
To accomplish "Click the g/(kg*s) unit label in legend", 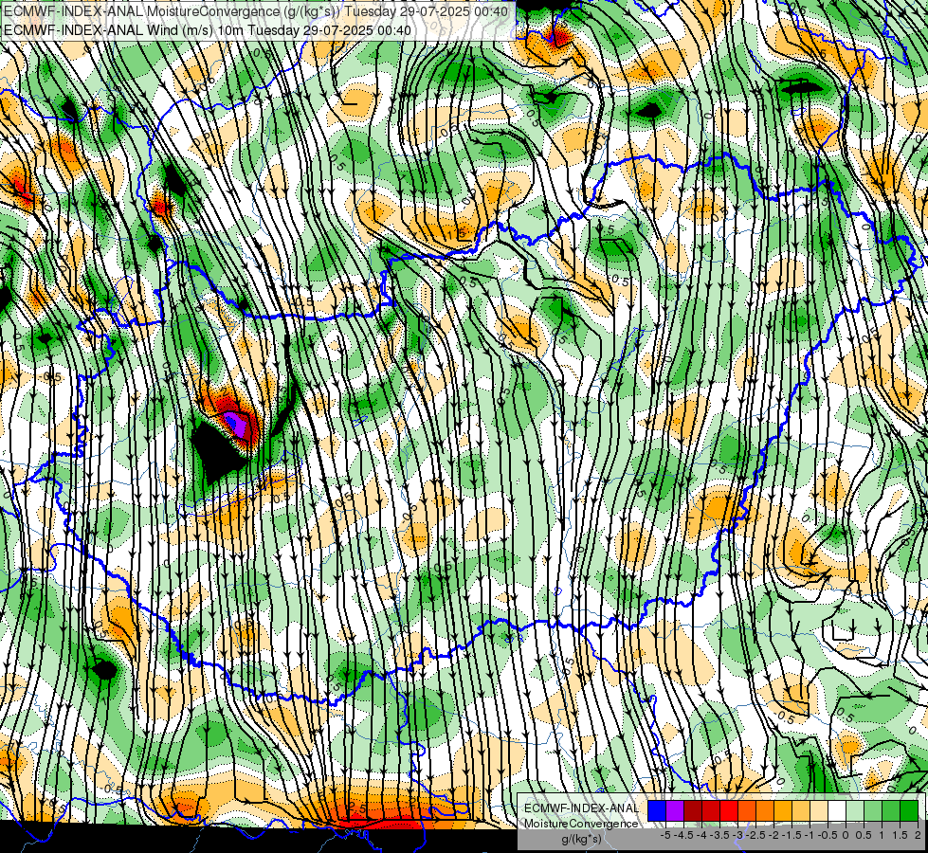I will [x=582, y=840].
